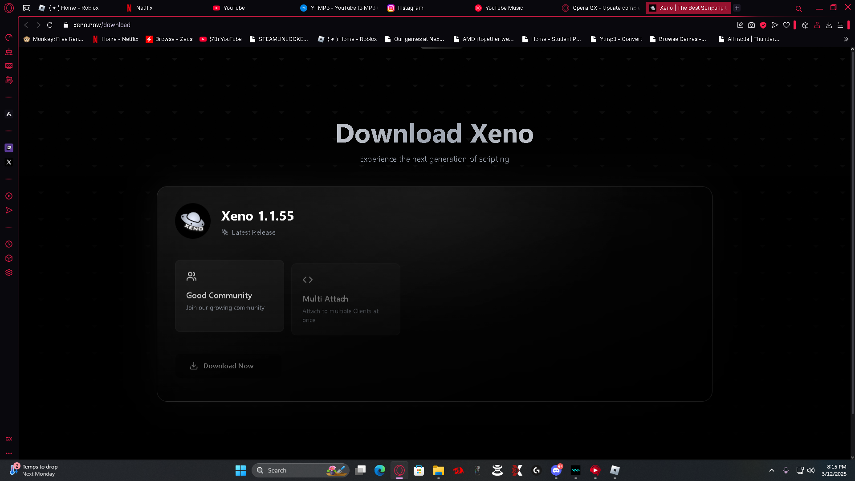The image size is (855, 481).
Task: Reload the current page
Action: point(50,25)
